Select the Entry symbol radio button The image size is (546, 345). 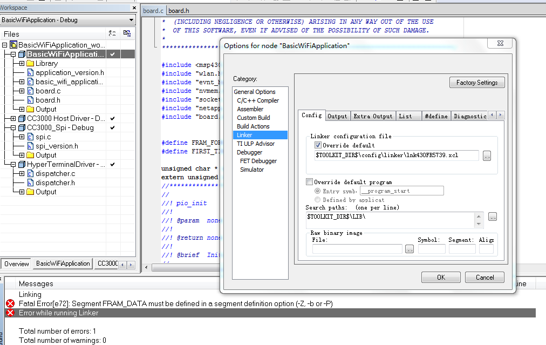click(x=317, y=191)
